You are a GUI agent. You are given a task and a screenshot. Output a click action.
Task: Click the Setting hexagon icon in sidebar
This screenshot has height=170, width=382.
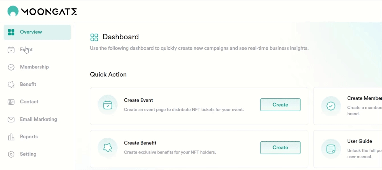click(x=11, y=154)
